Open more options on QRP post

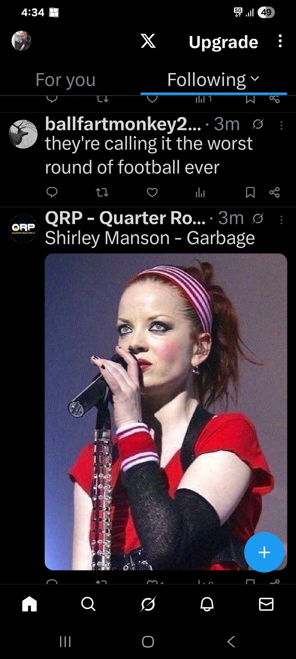(281, 220)
